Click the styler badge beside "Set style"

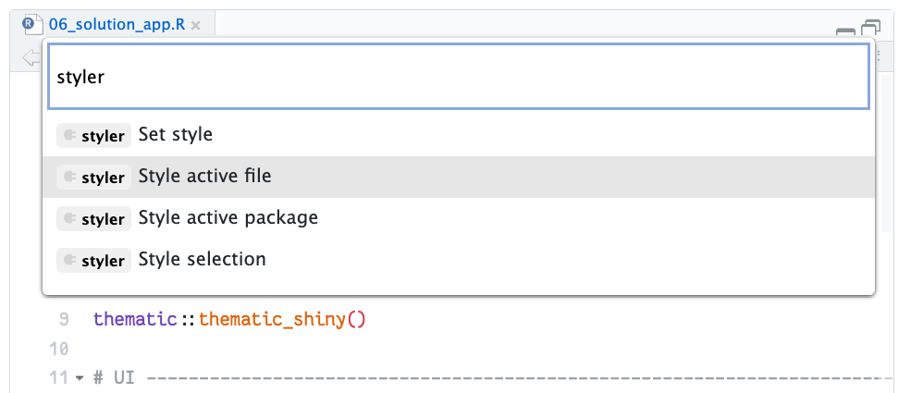point(93,136)
